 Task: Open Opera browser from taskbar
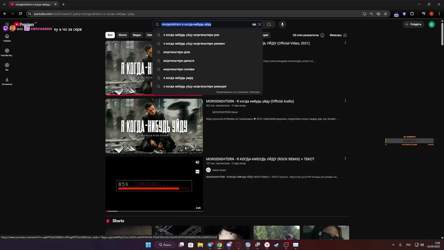click(238, 245)
